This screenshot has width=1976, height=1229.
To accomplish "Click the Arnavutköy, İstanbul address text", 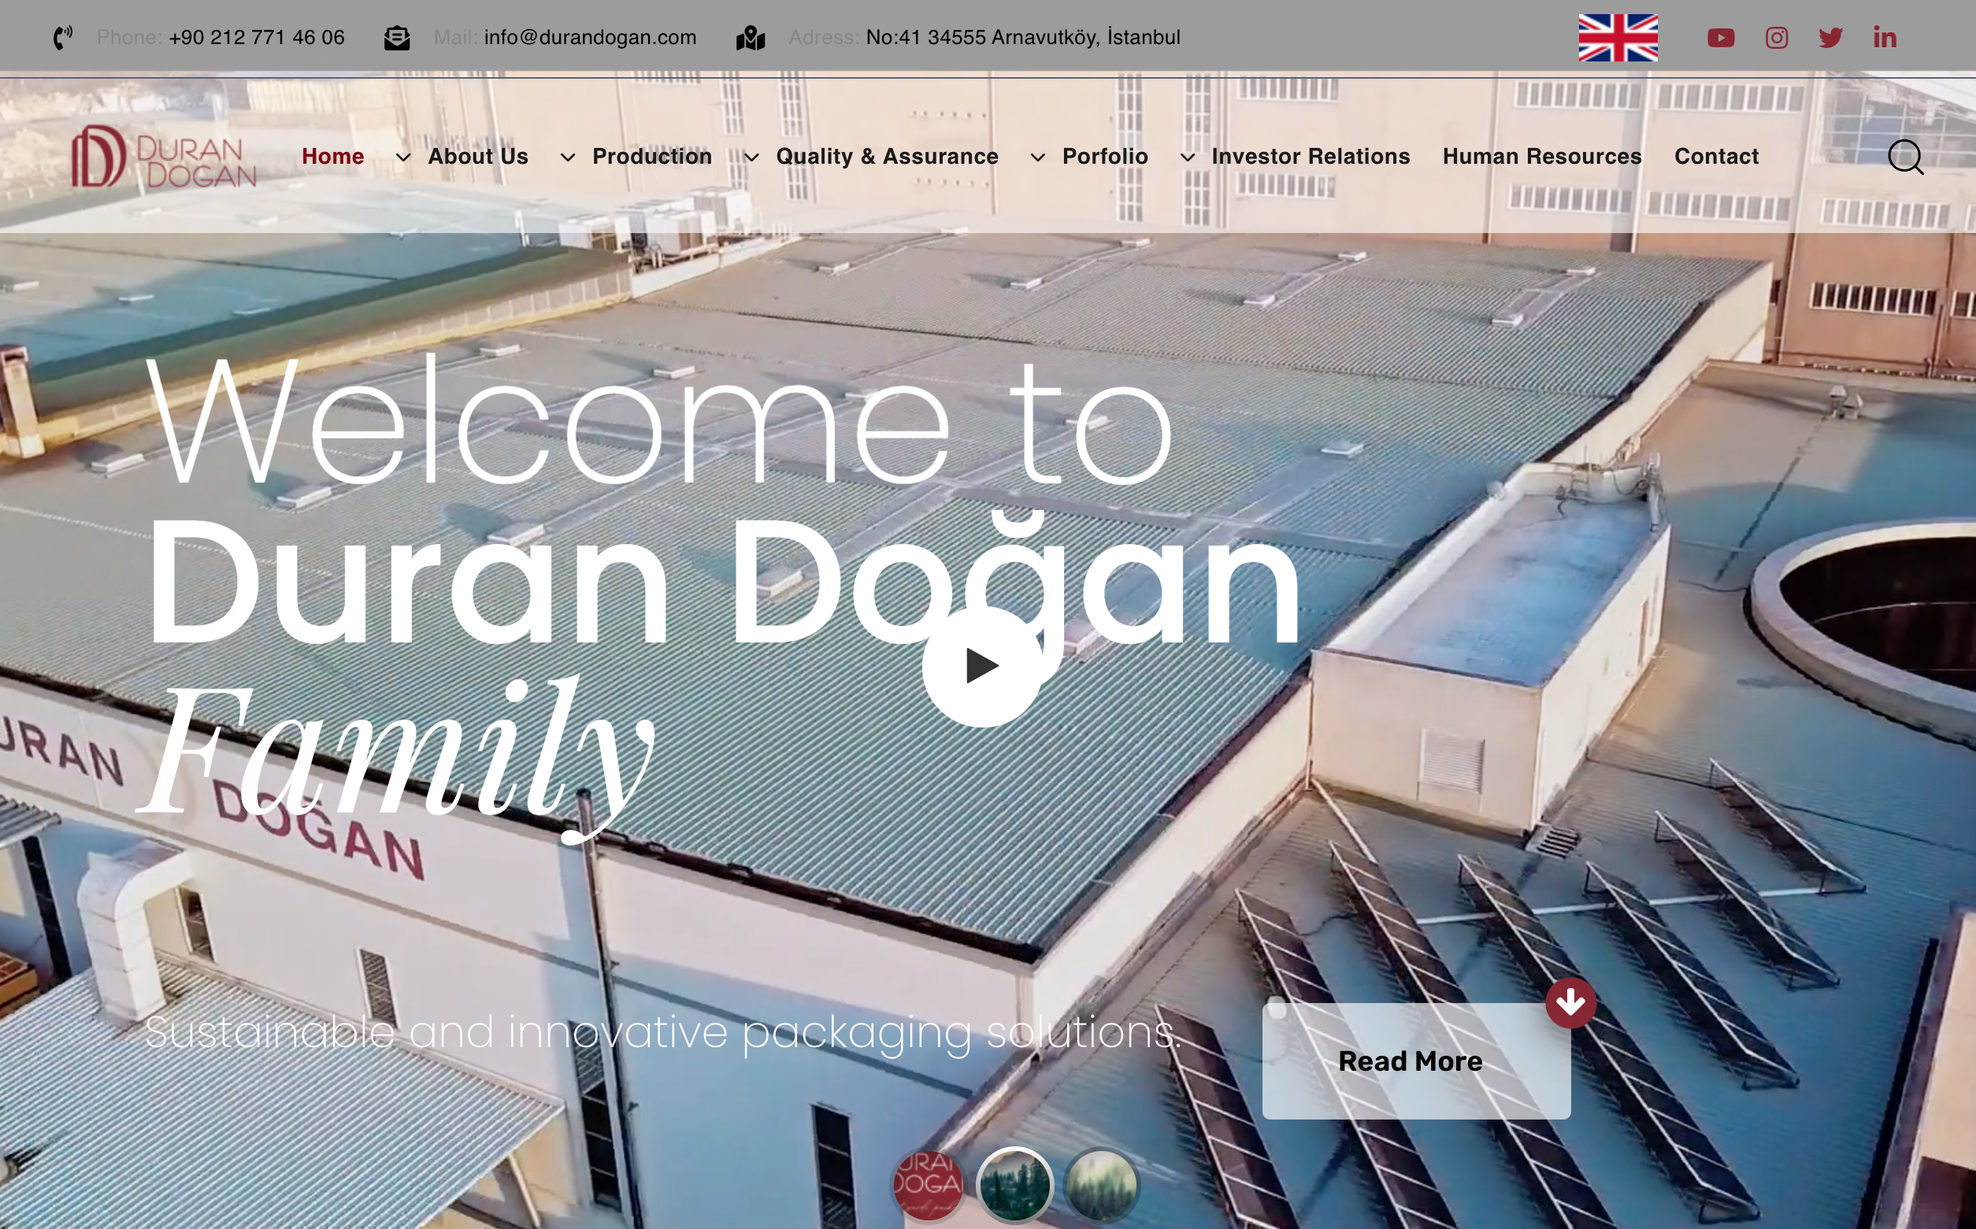I will 1022,37.
